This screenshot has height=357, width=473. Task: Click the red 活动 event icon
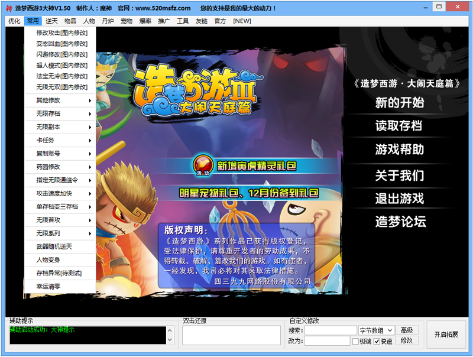coord(203,165)
